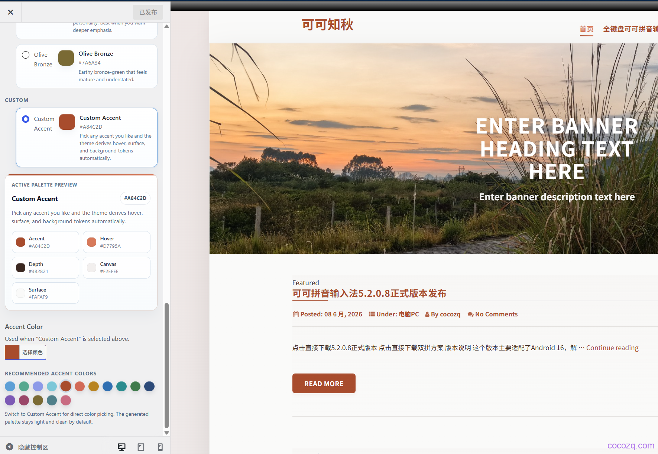Viewport: 658px width, 454px height.
Task: Pick the olive recommended accent color
Action: [38, 400]
